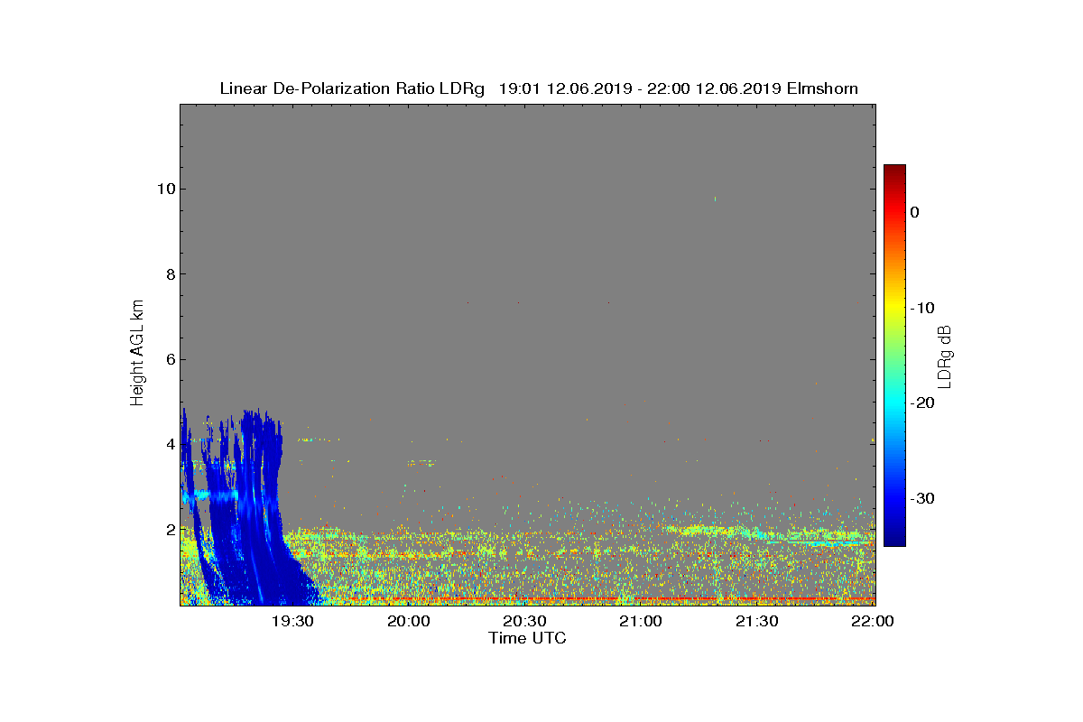Click the red-orange band near ground at 21:00
1083x722 pixels.
pyautogui.click(x=641, y=598)
